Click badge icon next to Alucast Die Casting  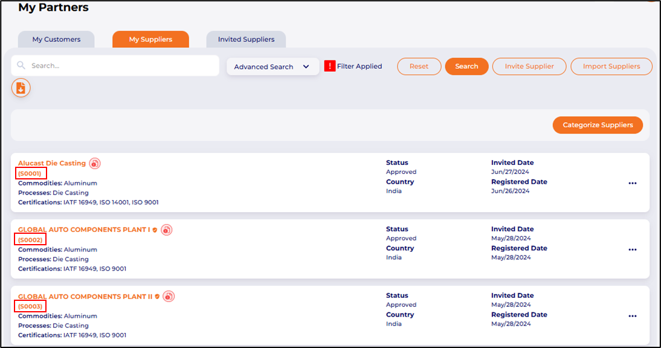(x=95, y=163)
